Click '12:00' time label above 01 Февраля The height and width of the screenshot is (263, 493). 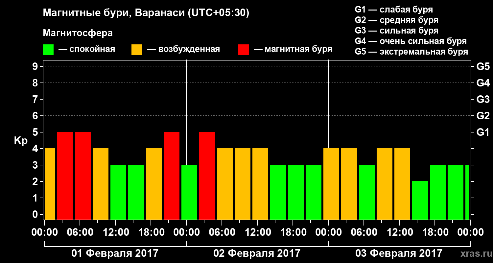[x=115, y=232]
